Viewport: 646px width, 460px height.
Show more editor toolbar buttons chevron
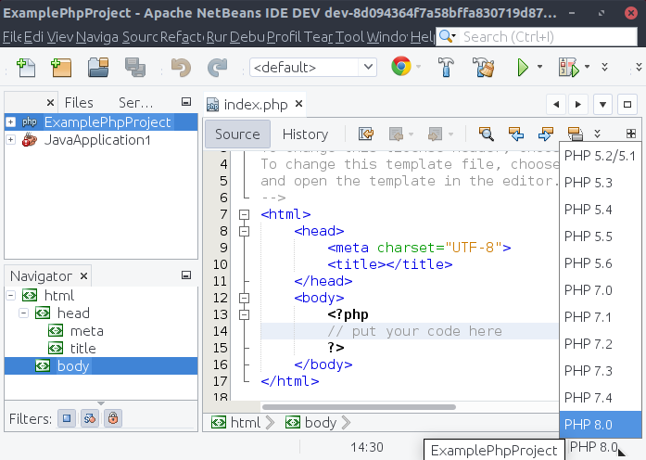tap(598, 134)
